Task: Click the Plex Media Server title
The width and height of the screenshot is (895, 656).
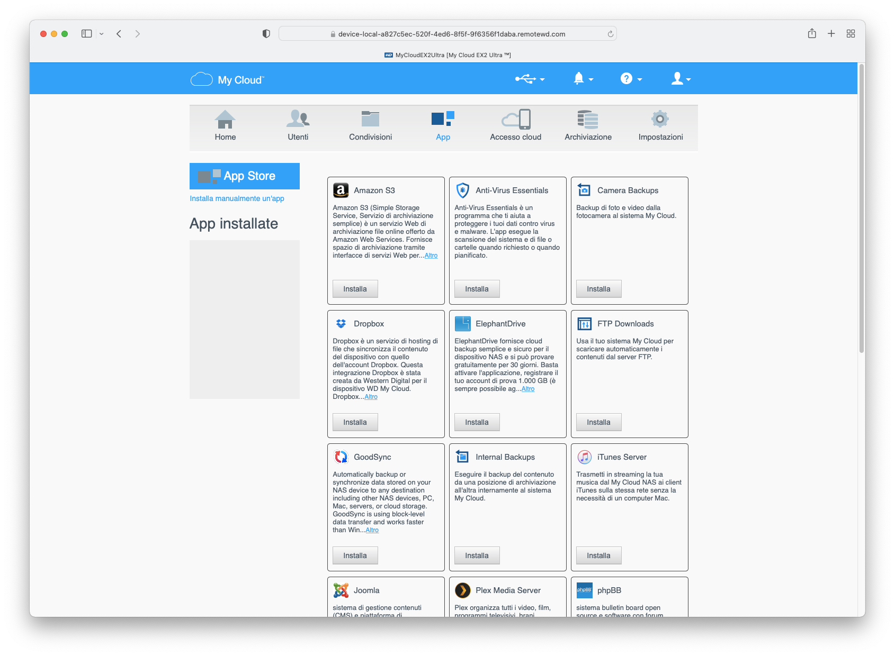Action: coord(508,590)
